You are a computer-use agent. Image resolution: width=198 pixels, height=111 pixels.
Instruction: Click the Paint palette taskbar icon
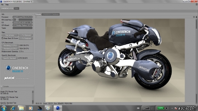pyautogui.click(x=48, y=108)
